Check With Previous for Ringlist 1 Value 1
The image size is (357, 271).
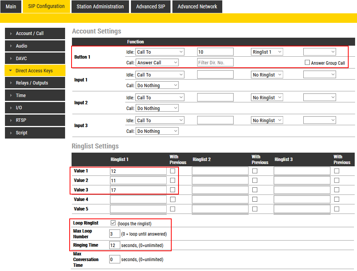[173, 171]
